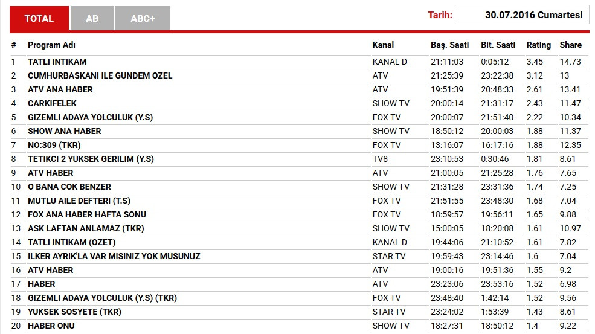Click the Rating column header
Viewport: 595px width, 334px height.
[x=538, y=45]
